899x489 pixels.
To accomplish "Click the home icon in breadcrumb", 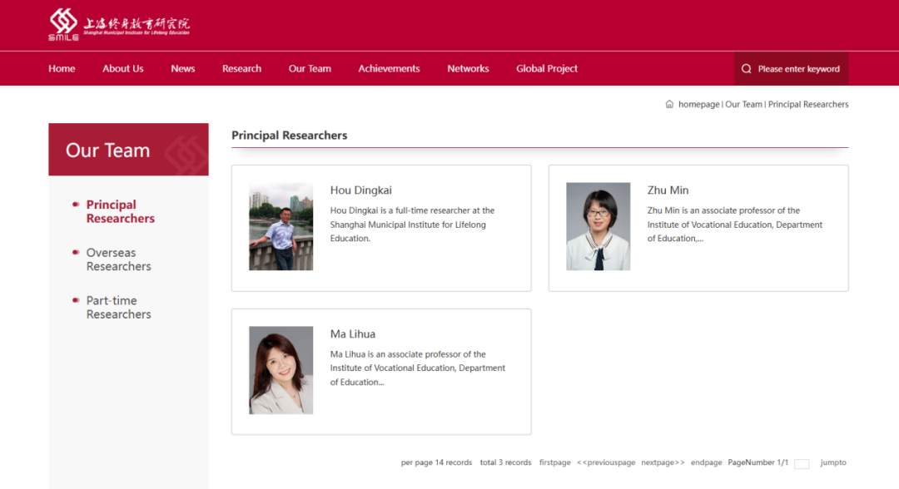I will 669,105.
